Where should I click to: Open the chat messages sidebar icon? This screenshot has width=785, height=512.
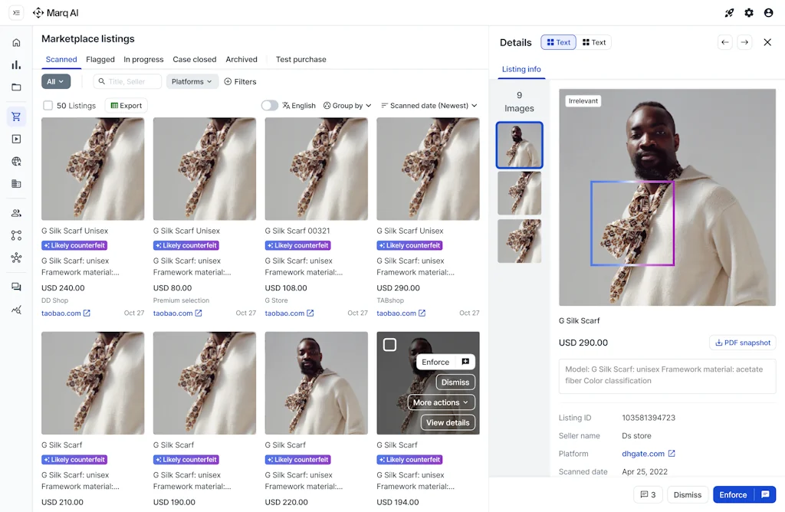pos(16,287)
